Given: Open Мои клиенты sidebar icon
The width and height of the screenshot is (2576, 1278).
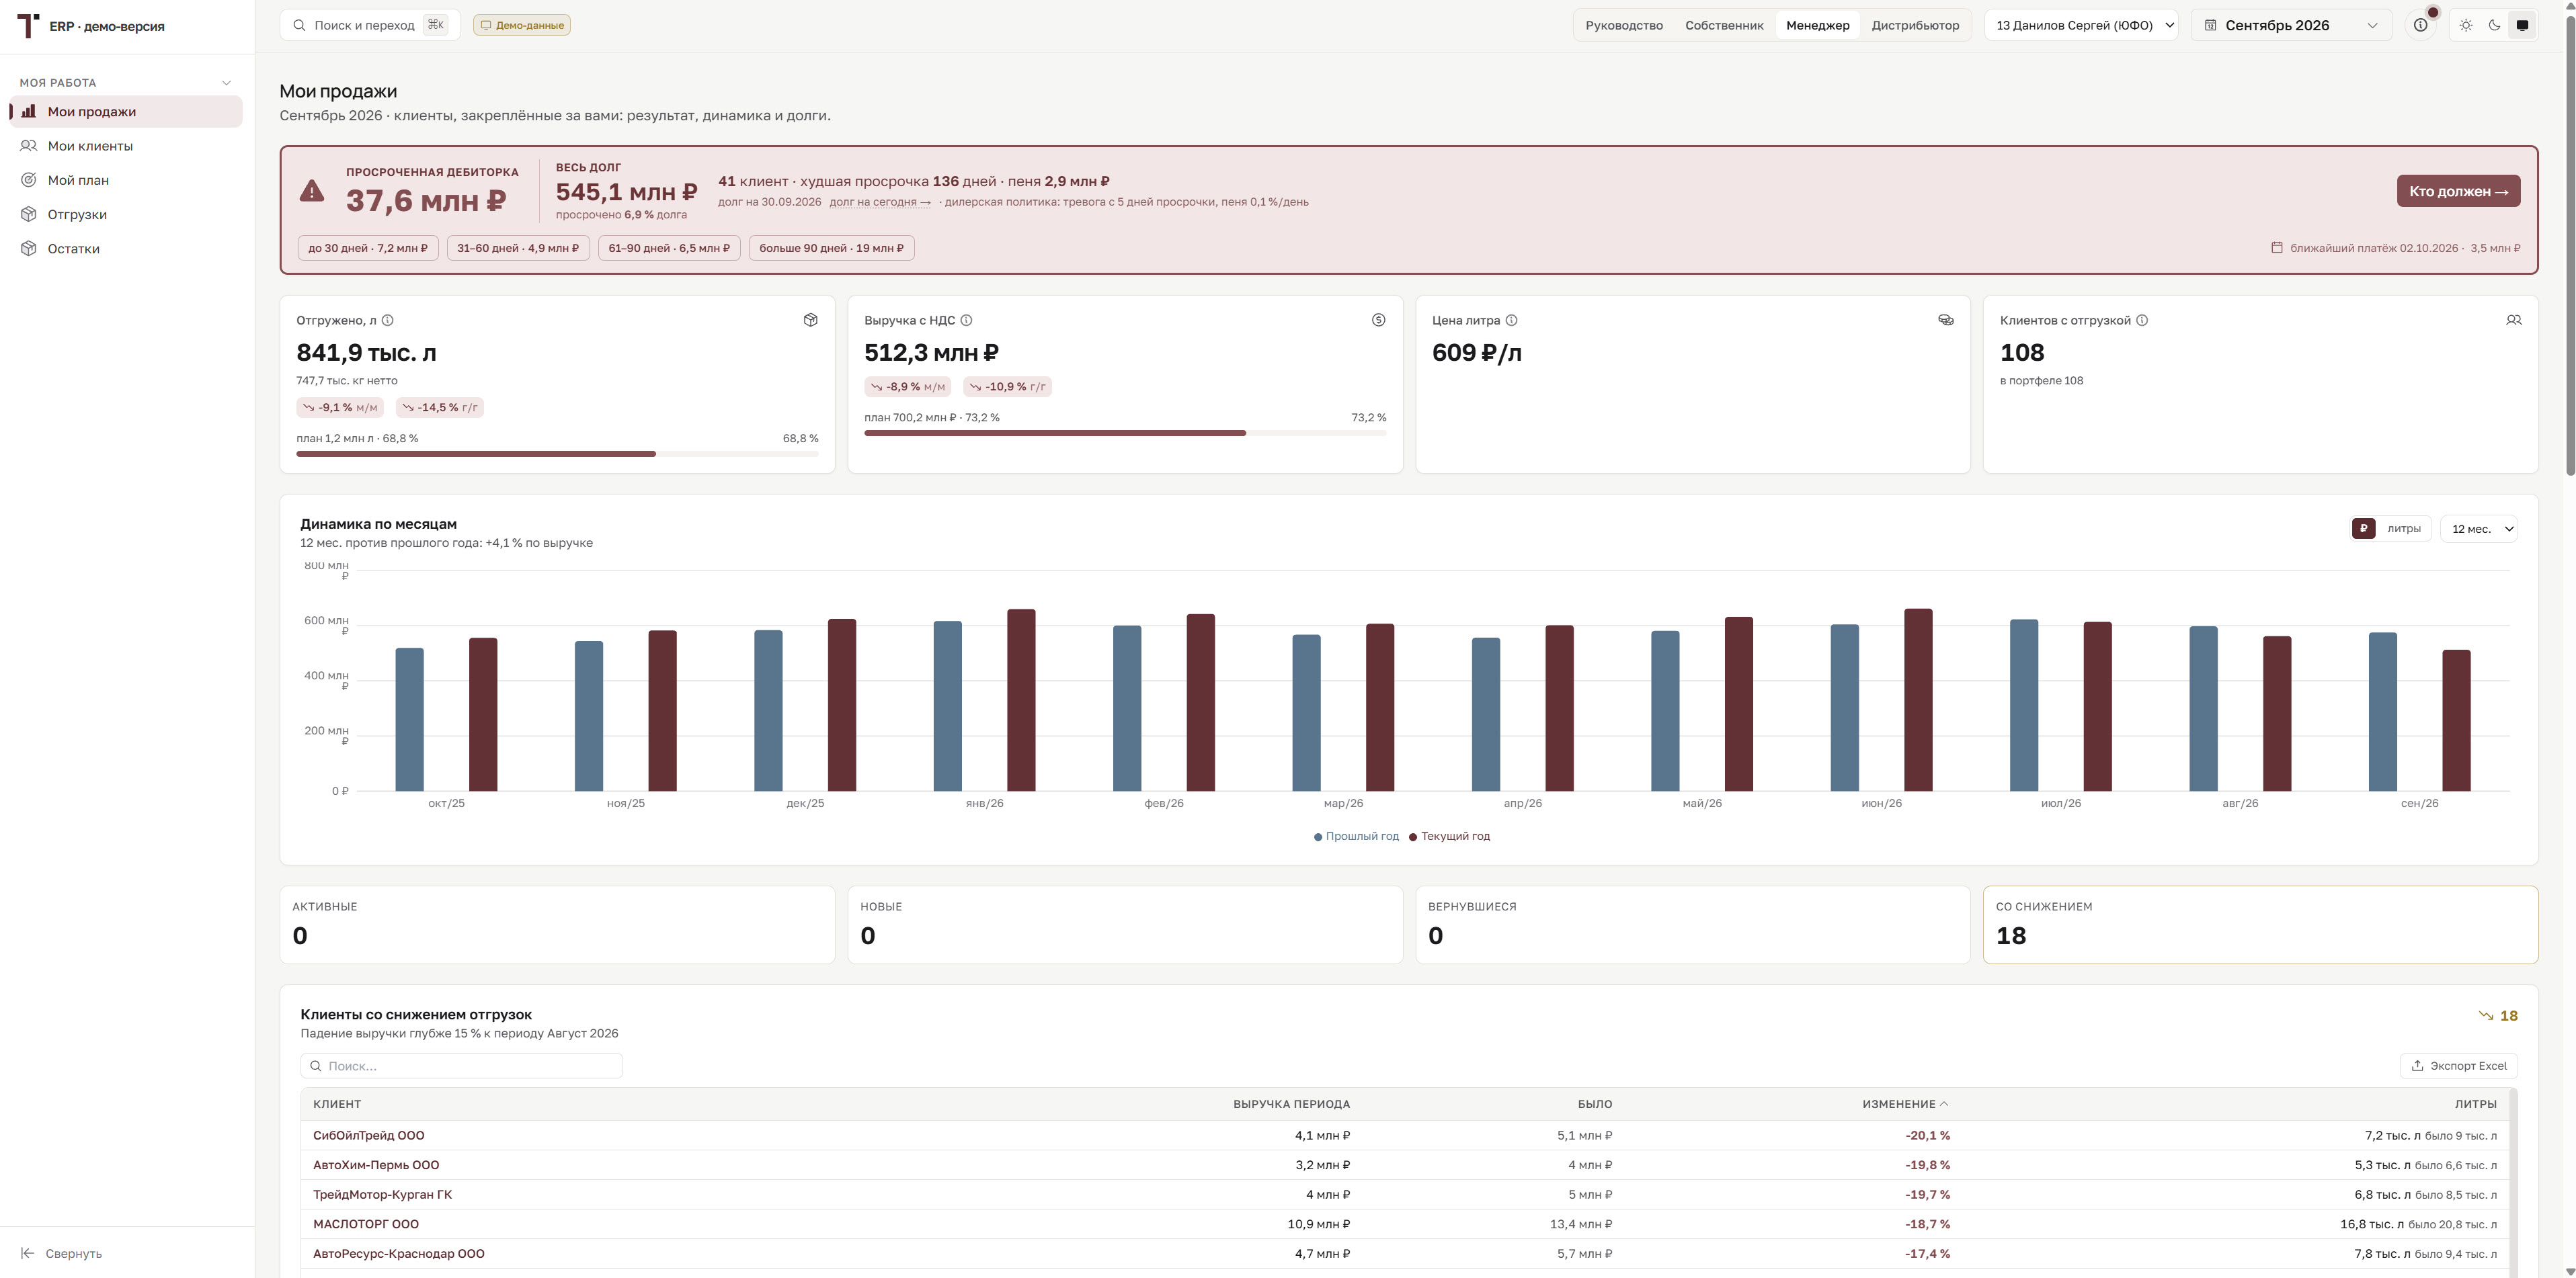Looking at the screenshot, I should pos(29,146).
